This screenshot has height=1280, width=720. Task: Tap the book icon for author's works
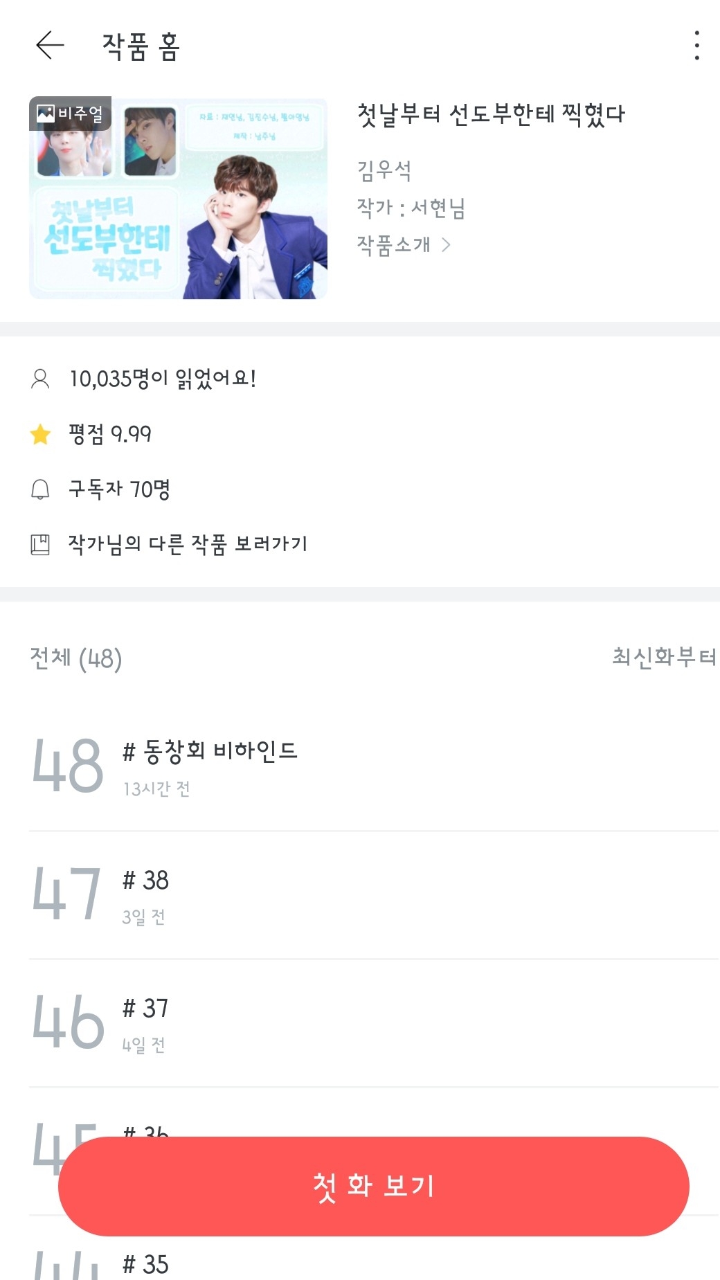pyautogui.click(x=40, y=545)
